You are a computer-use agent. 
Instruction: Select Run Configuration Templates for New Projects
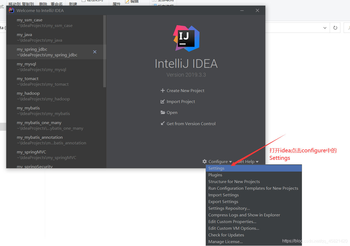[x=254, y=188]
